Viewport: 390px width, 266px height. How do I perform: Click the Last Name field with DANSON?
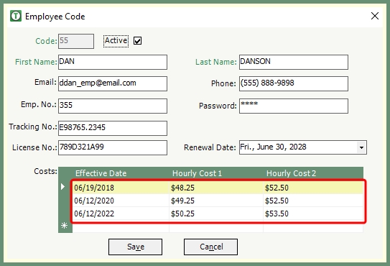294,63
